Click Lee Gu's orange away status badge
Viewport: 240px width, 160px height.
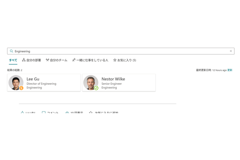pos(21,88)
